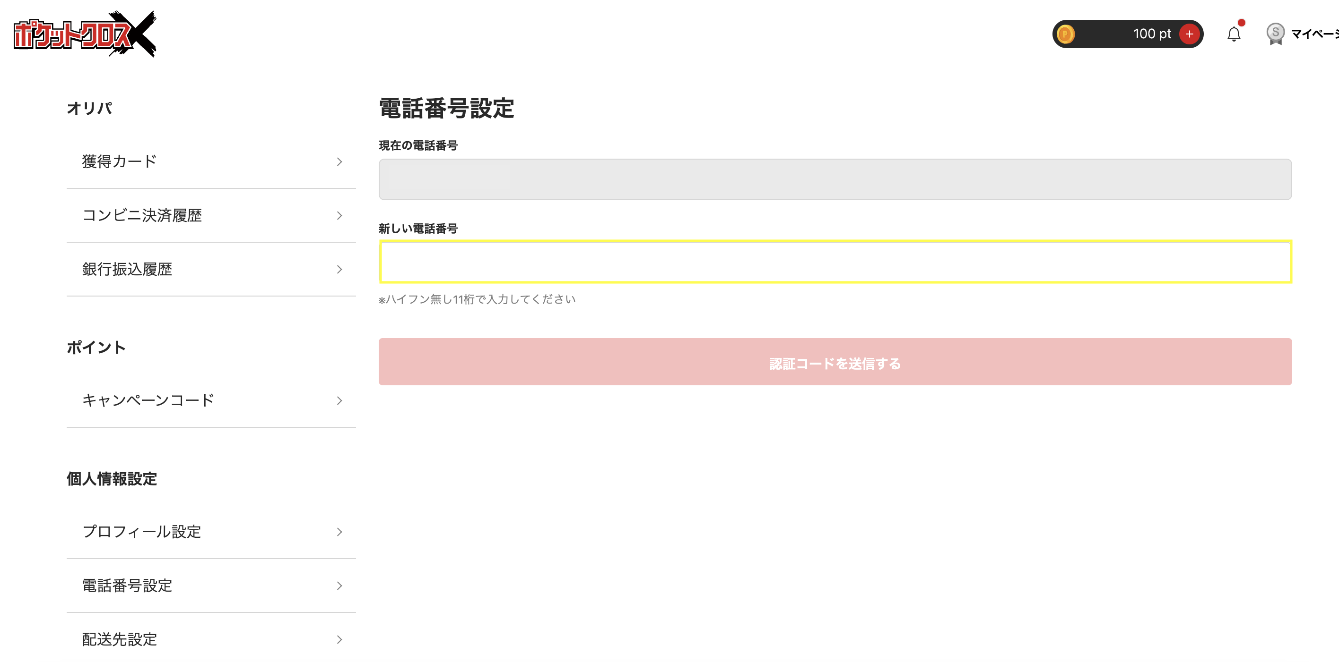Click the 個人情報設定 section heading

(112, 479)
